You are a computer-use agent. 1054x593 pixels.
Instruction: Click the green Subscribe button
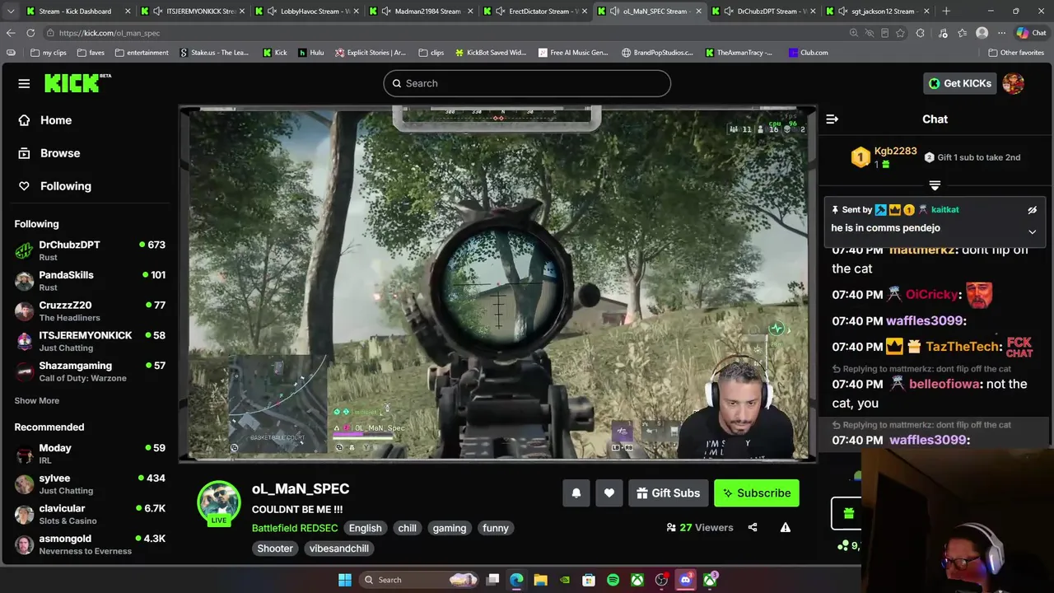(x=757, y=493)
